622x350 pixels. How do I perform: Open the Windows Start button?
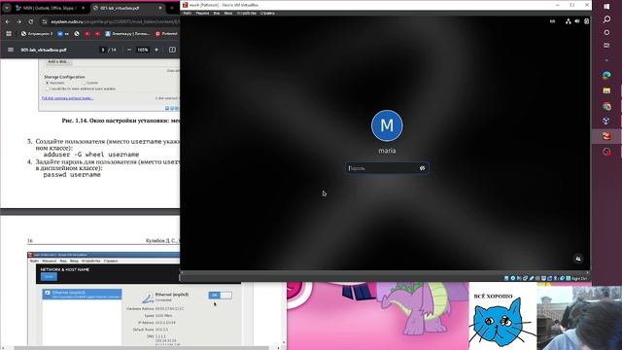tap(606, 7)
